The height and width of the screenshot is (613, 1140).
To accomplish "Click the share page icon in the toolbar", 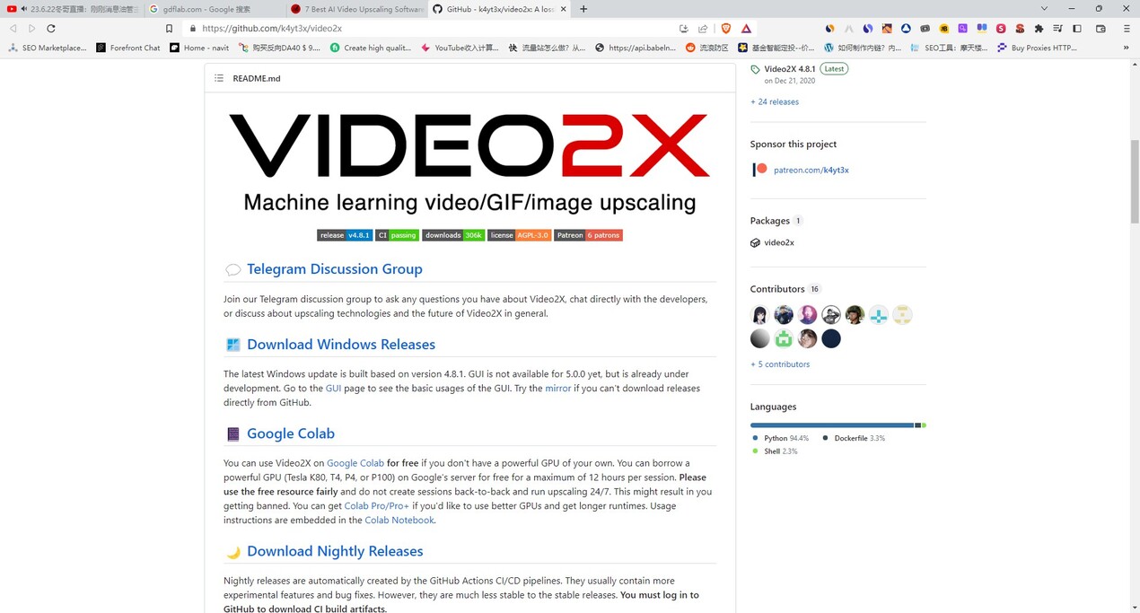I will click(x=703, y=28).
